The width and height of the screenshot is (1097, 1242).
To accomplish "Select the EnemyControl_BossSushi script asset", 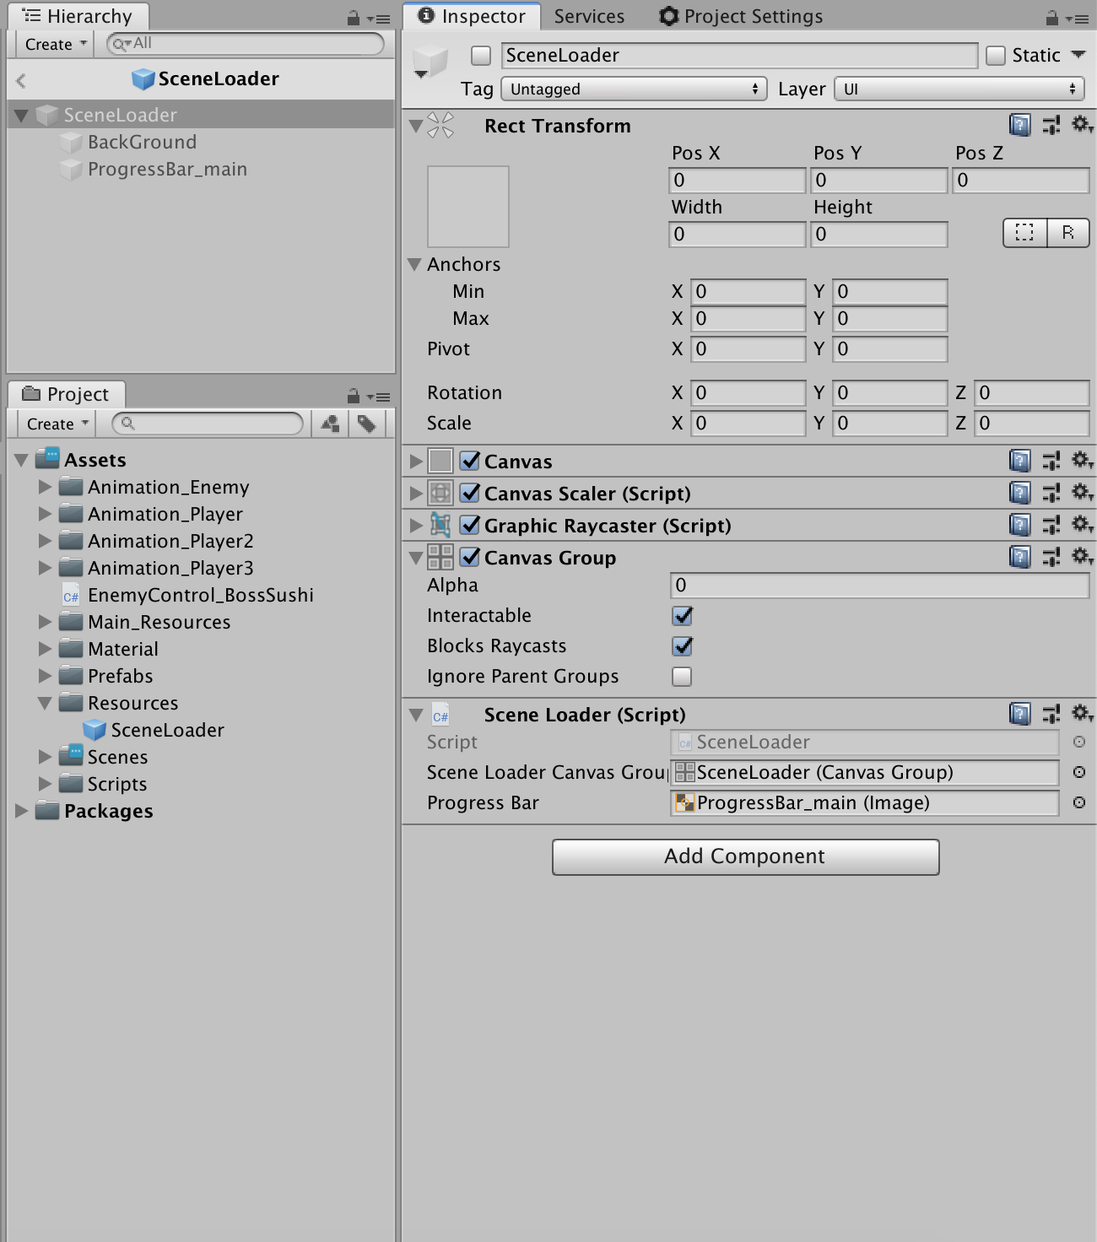I will click(200, 595).
